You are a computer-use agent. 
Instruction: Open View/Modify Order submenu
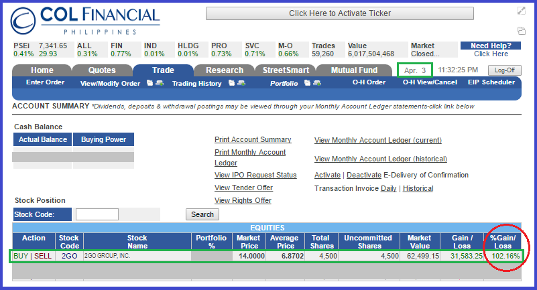pyautogui.click(x=110, y=84)
